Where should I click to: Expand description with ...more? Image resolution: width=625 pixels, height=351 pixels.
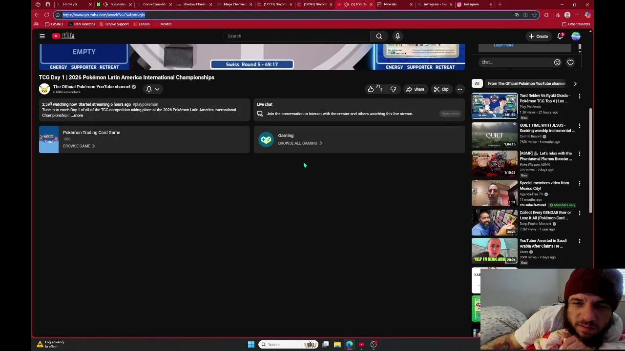[77, 116]
